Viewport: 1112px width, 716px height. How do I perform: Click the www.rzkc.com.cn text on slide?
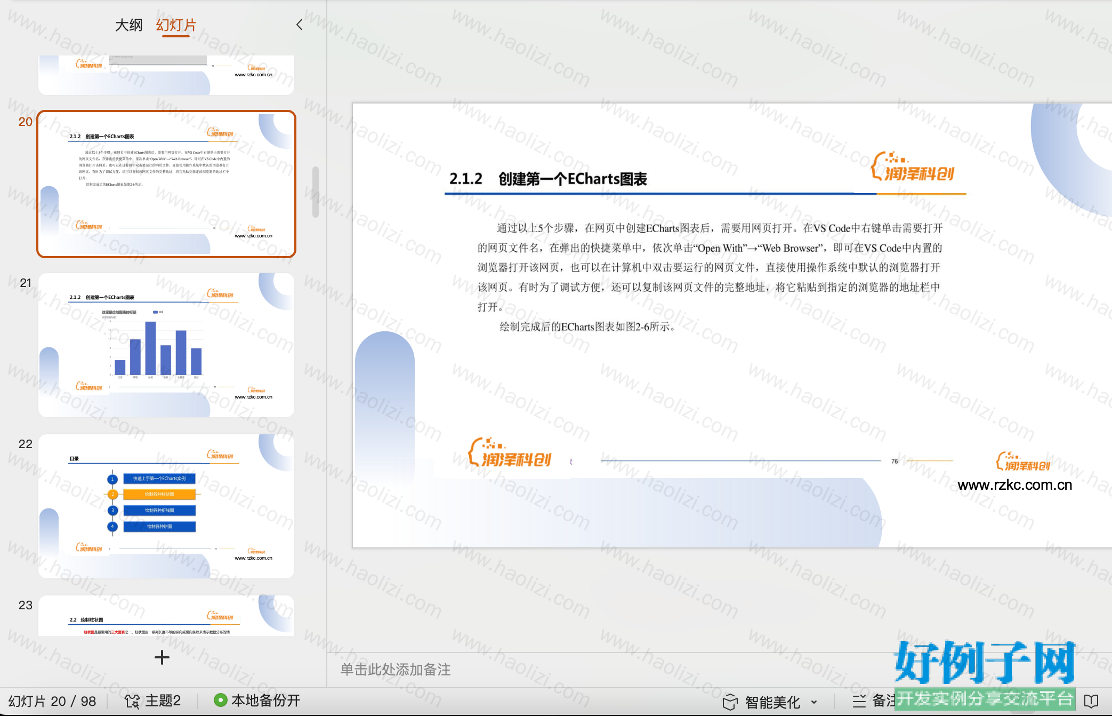[1014, 485]
